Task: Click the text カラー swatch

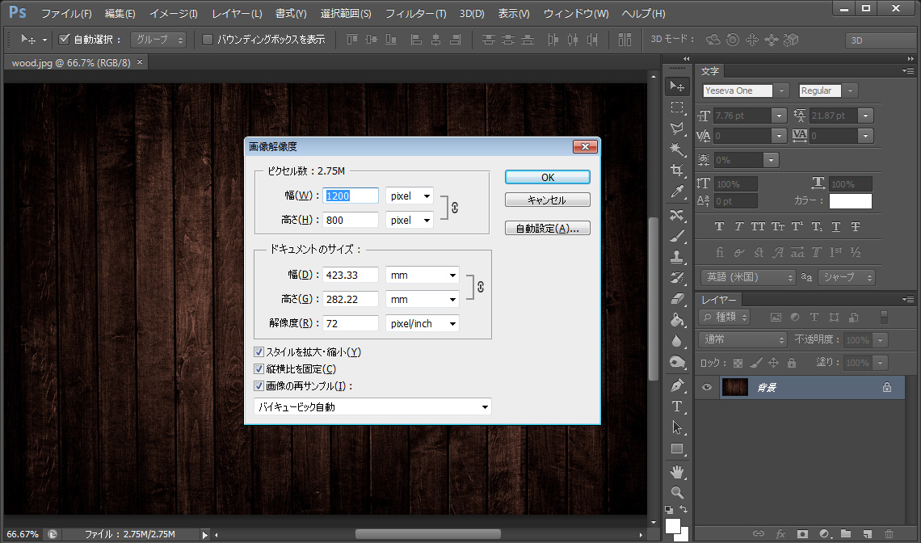Action: tap(850, 201)
